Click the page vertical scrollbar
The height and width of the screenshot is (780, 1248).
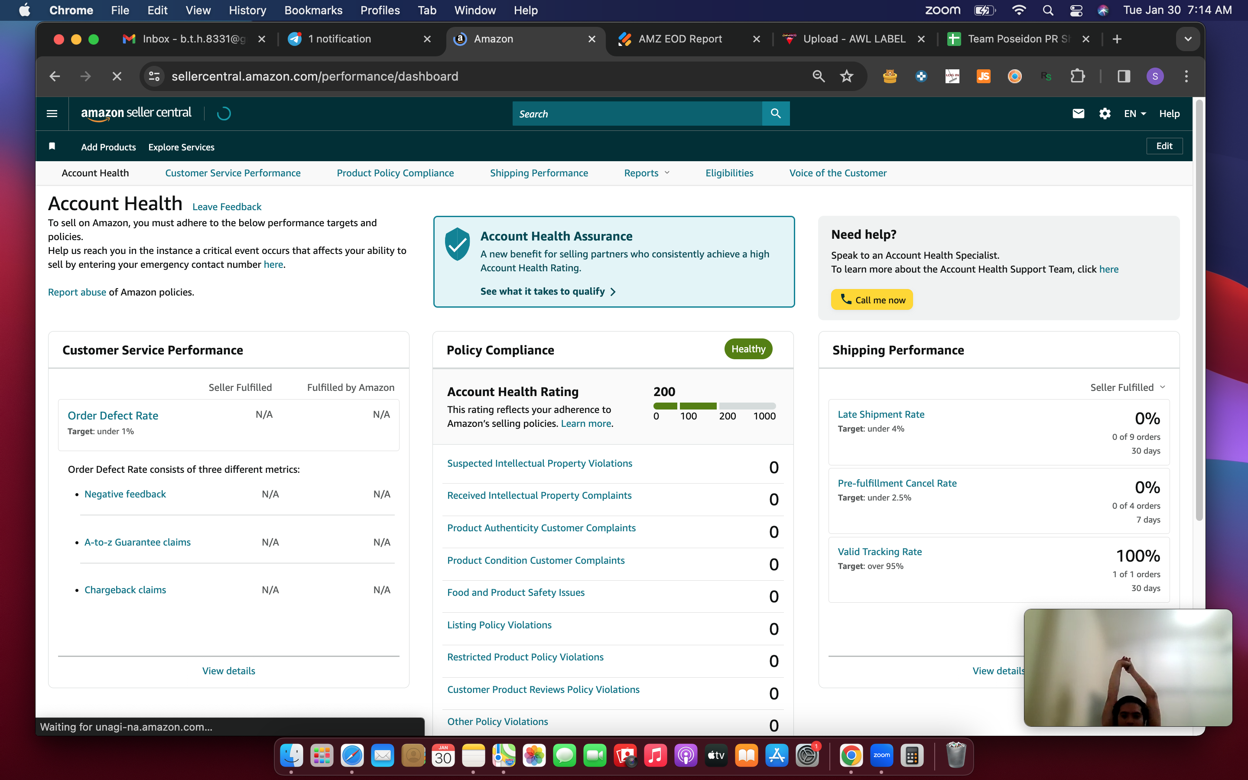click(1199, 309)
